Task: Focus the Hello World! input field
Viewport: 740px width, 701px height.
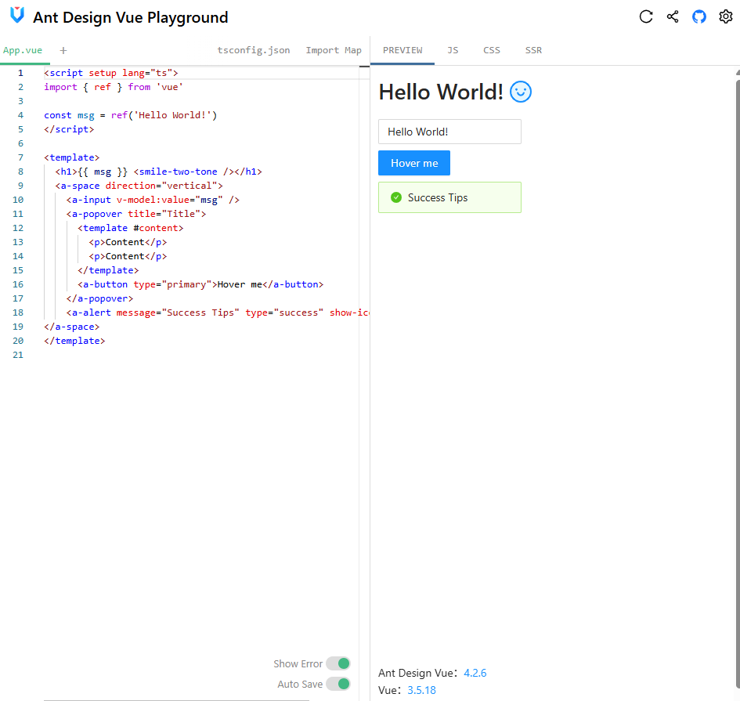Action: click(449, 132)
